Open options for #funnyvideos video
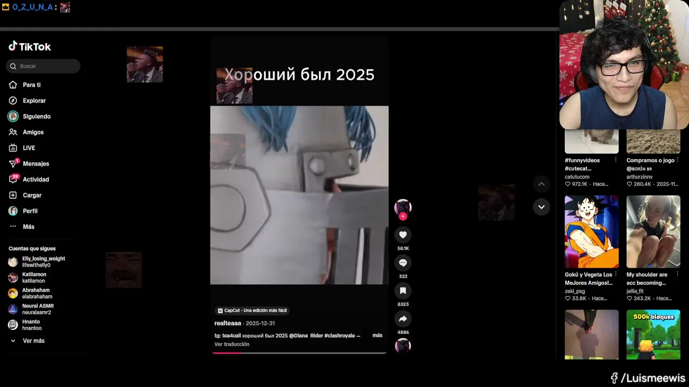The image size is (689, 387). pyautogui.click(x=615, y=160)
